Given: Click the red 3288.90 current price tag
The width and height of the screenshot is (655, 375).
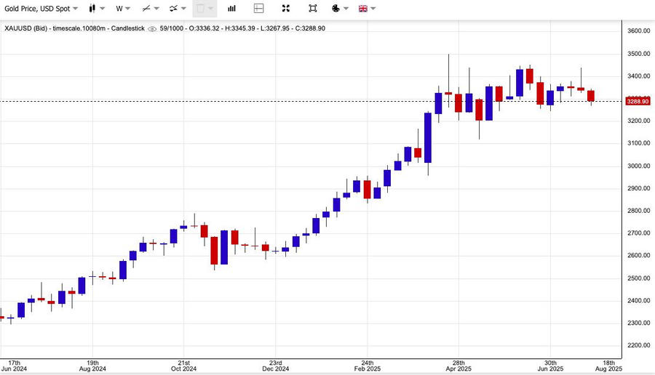Looking at the screenshot, I should (x=638, y=101).
